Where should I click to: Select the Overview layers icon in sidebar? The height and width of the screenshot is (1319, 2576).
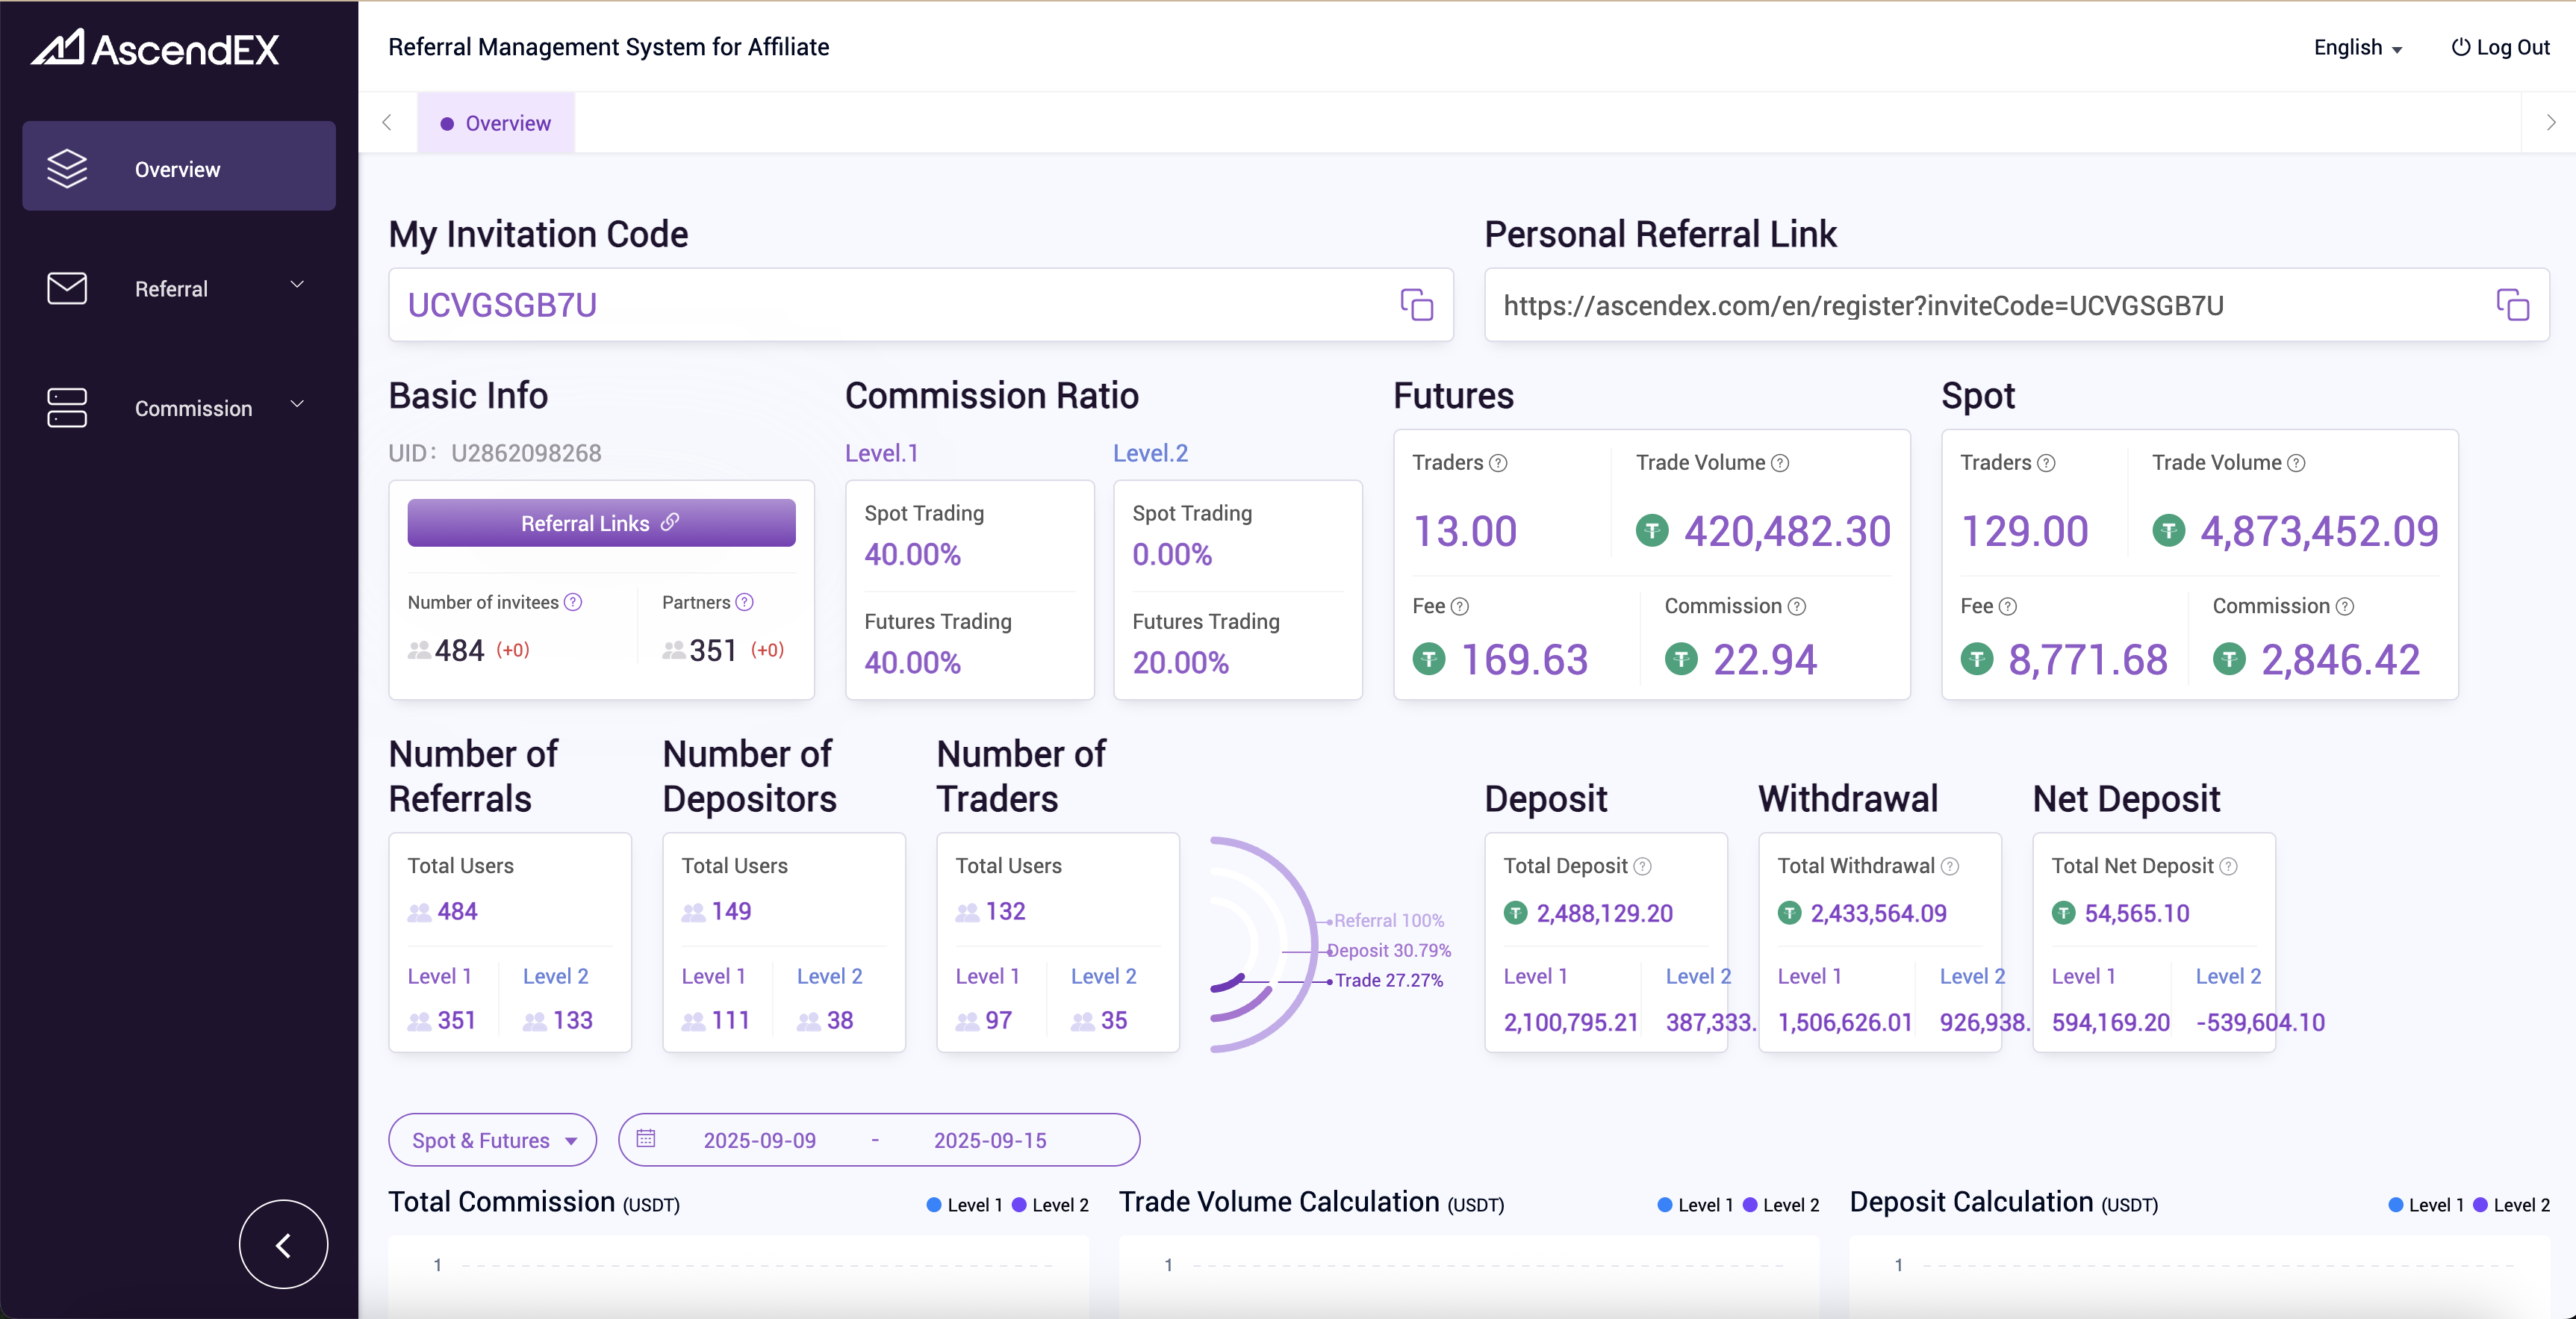click(66, 167)
